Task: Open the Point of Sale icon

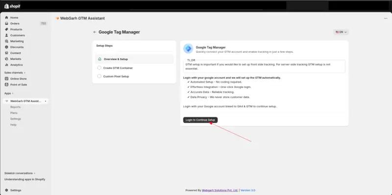Action: click(7, 85)
